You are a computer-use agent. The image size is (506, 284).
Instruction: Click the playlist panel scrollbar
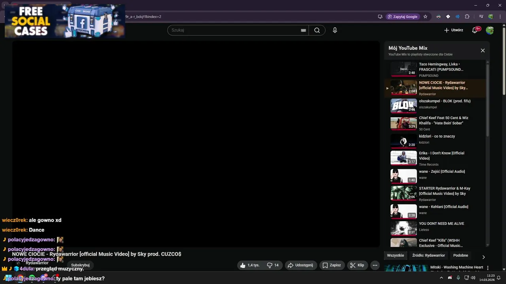click(487, 101)
